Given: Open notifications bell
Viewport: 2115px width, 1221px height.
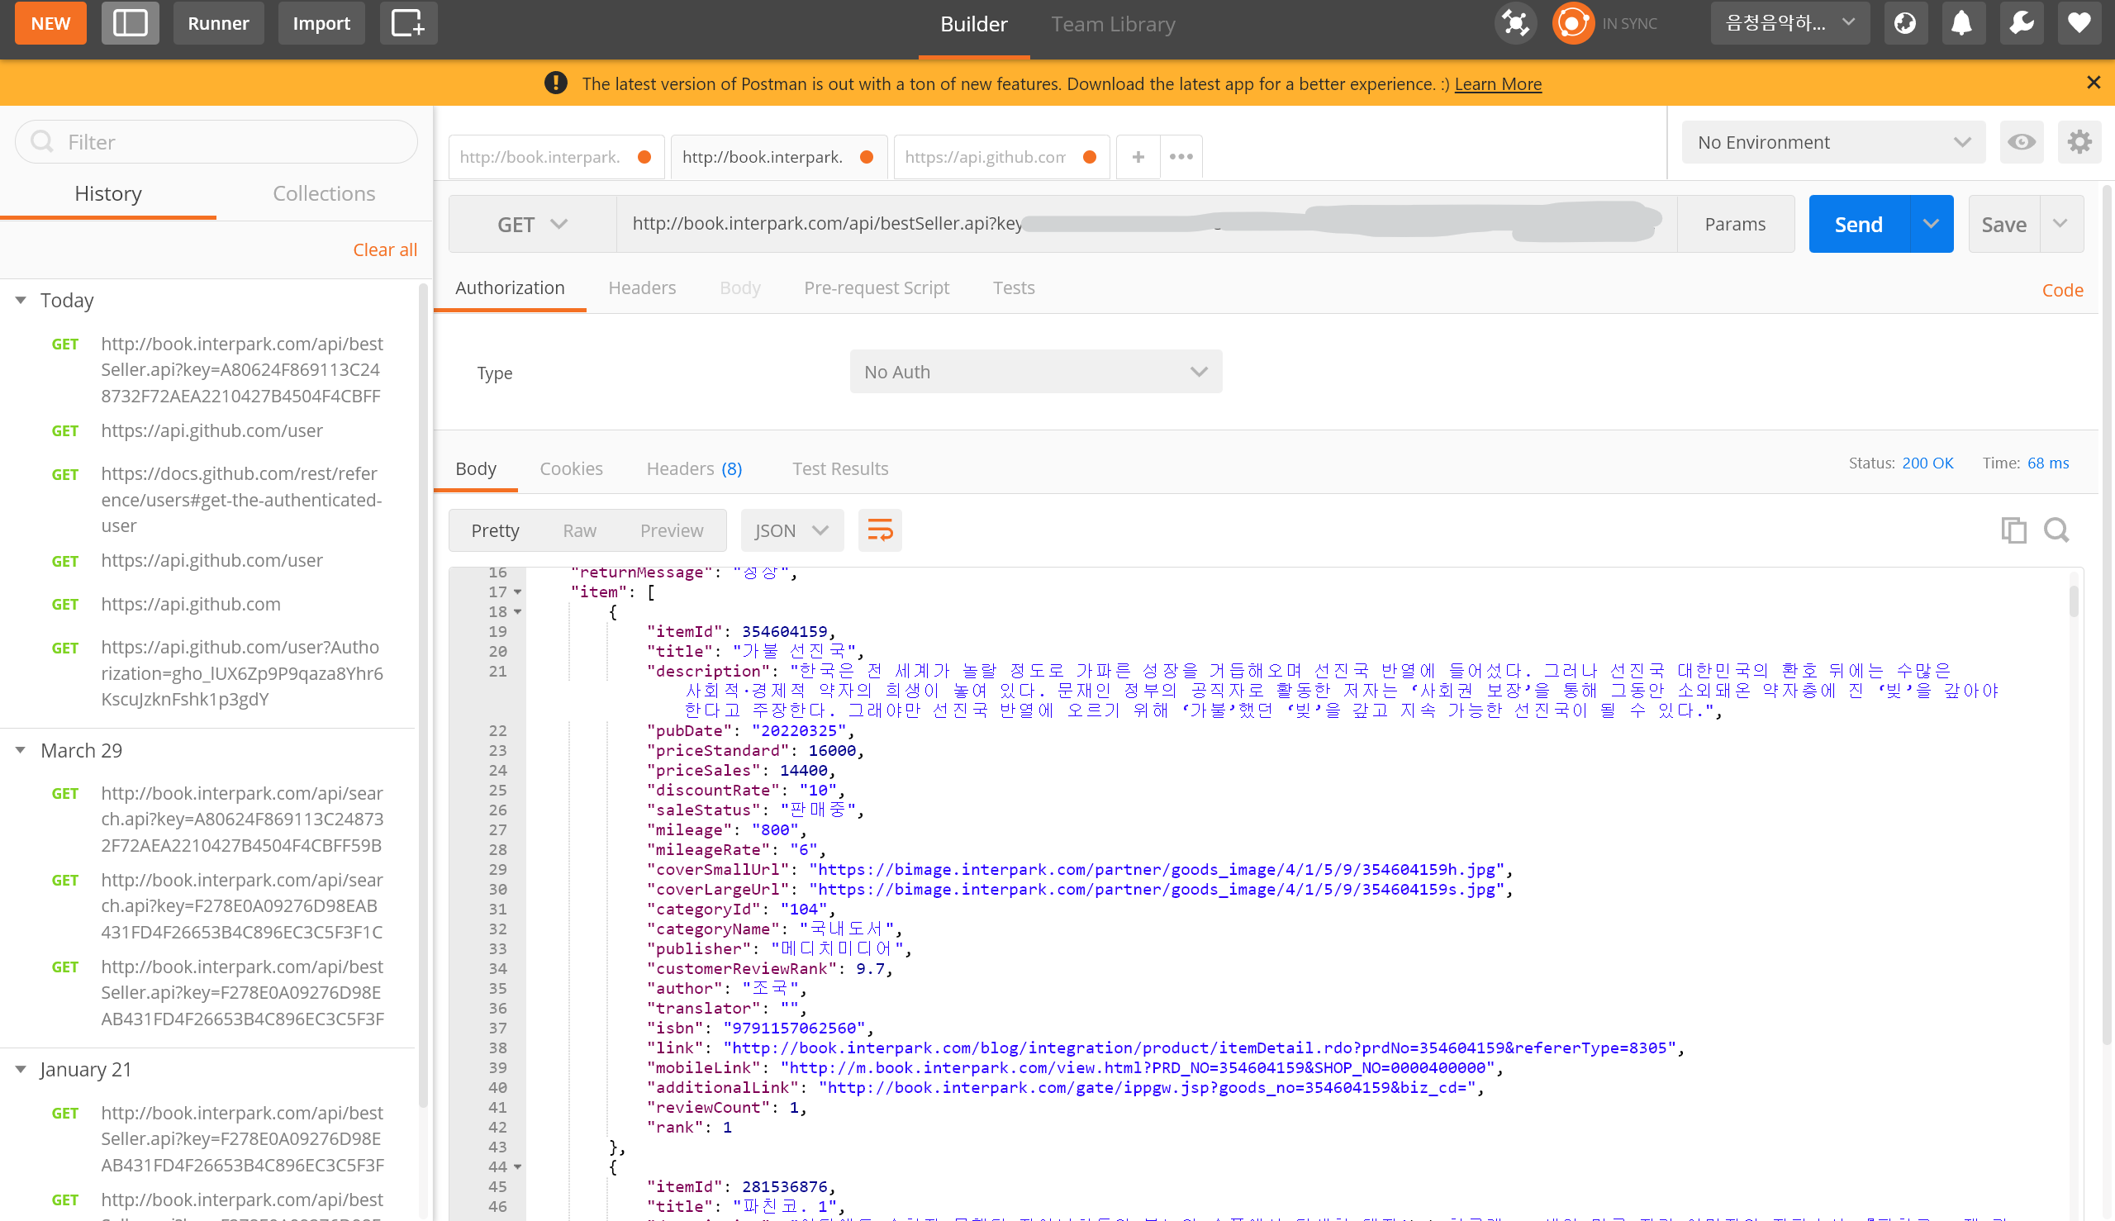Looking at the screenshot, I should pos(1961,22).
